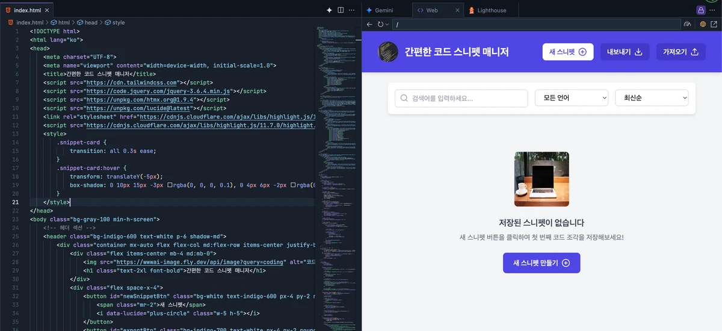Screen dimensions: 722x331
Task: Click the purple lock icon in preview panel
Action: pyautogui.click(x=700, y=10)
